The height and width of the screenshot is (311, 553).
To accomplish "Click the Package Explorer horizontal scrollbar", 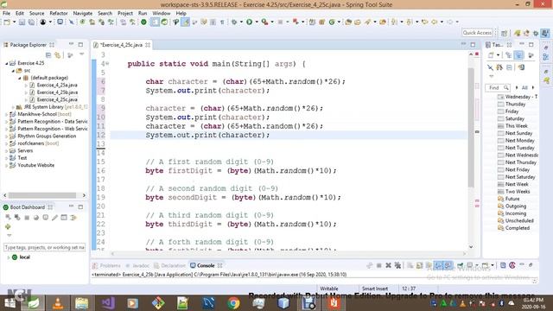I will [x=42, y=195].
